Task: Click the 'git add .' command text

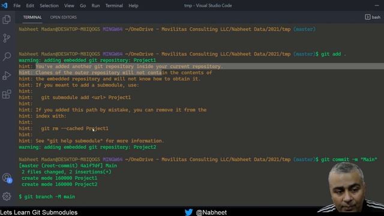Action: [334, 54]
